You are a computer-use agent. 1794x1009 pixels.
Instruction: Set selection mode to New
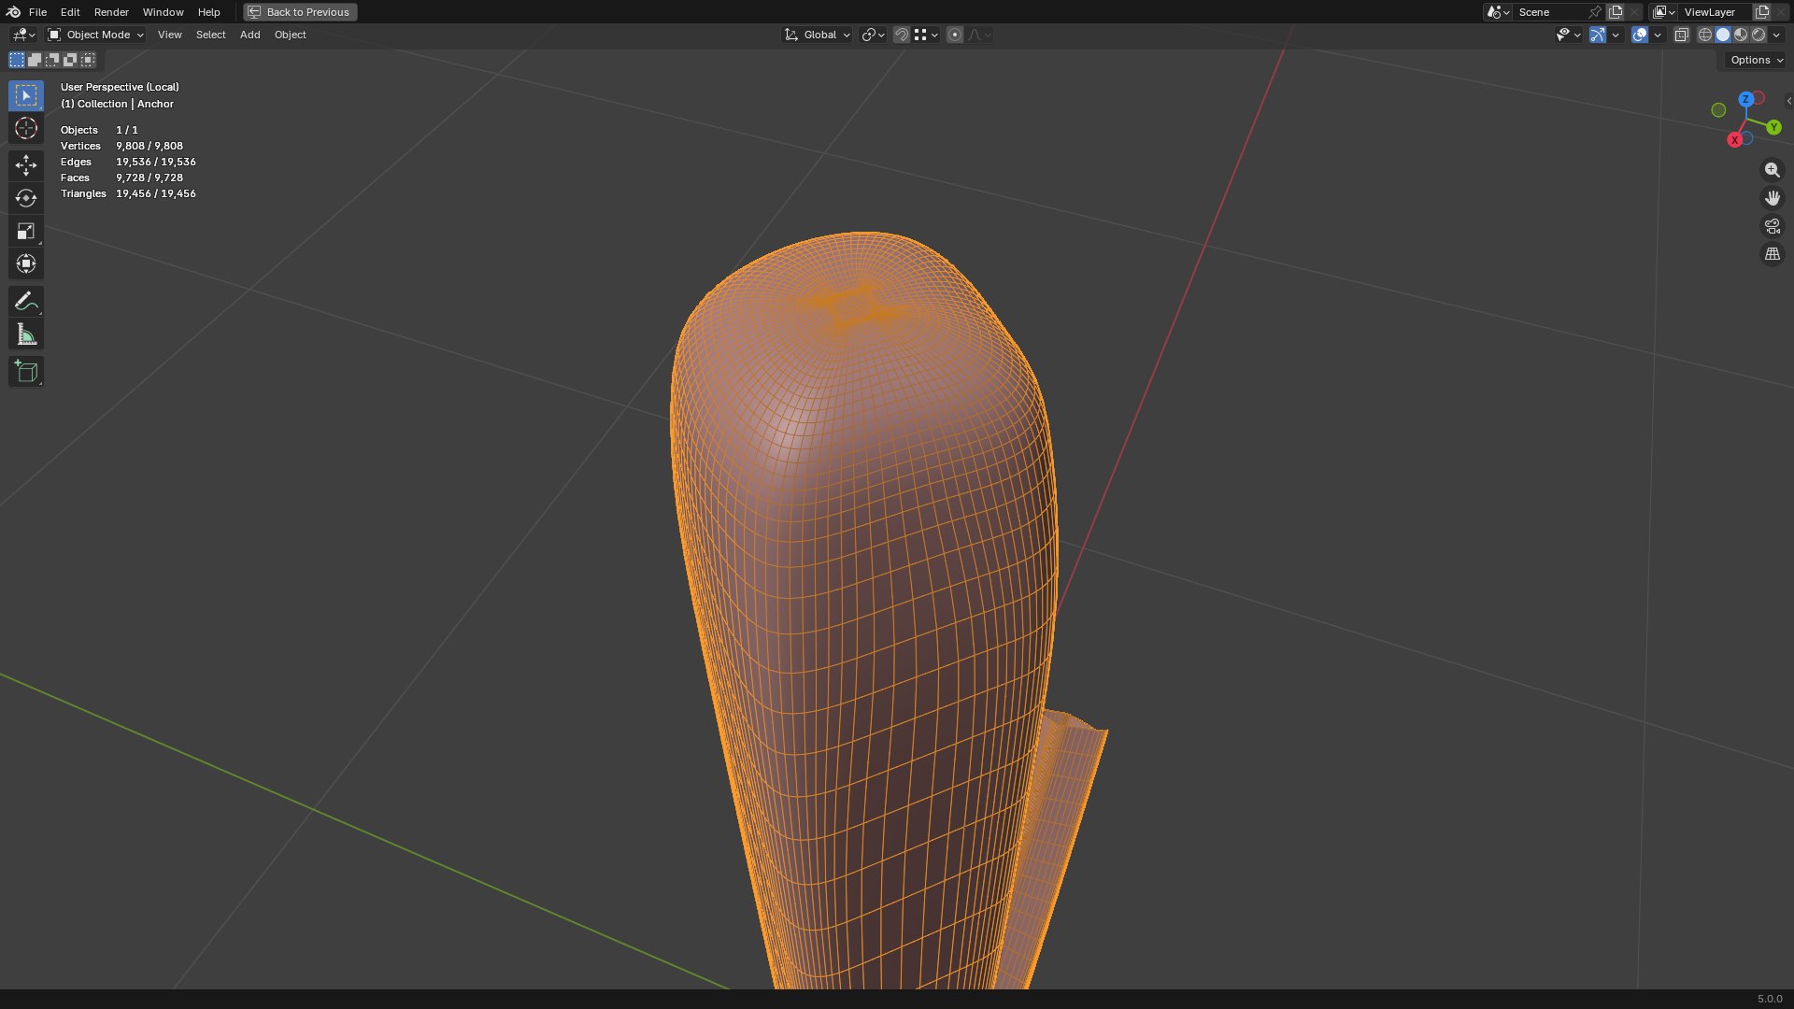coord(17,60)
